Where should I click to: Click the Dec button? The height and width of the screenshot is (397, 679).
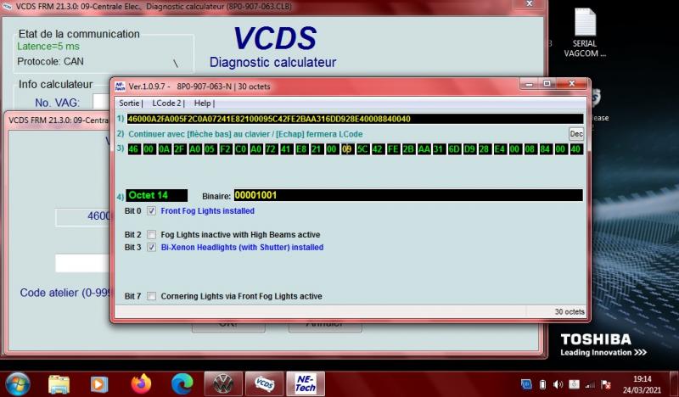[x=576, y=134]
